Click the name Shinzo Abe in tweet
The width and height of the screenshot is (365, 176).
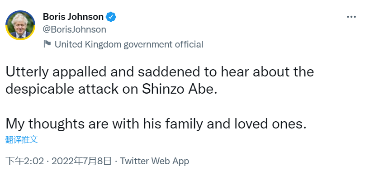coord(180,89)
